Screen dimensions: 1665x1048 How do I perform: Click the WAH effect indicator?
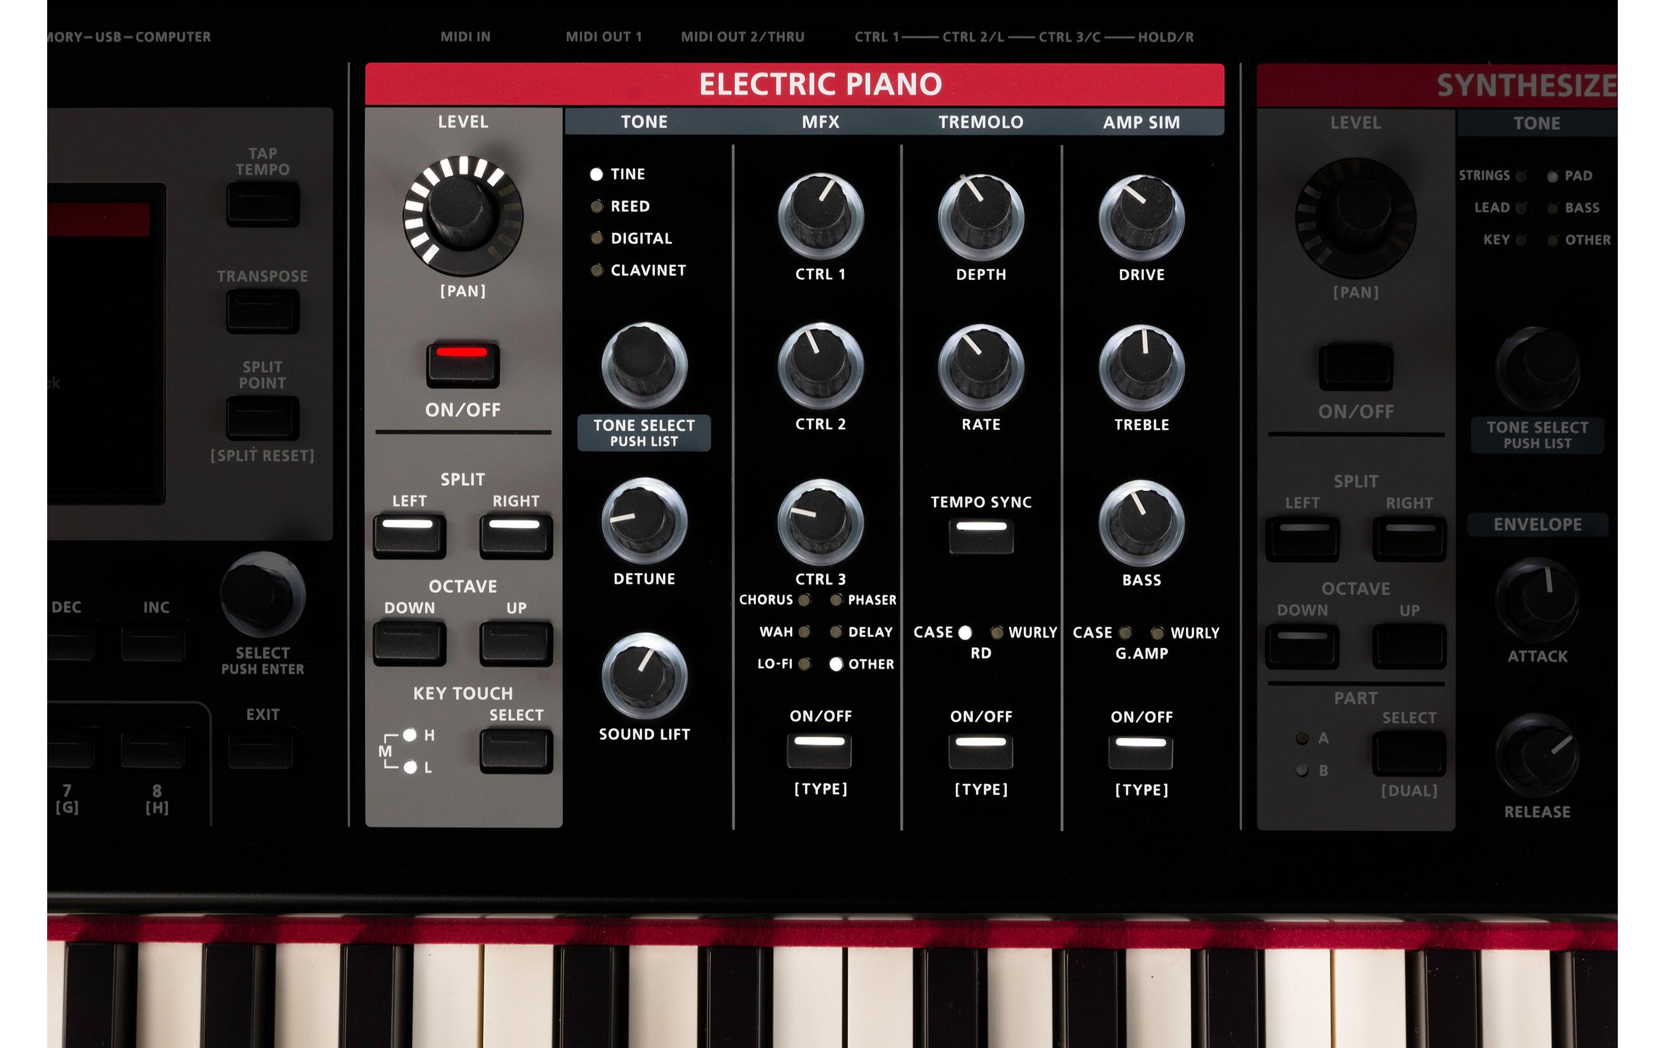coord(804,632)
